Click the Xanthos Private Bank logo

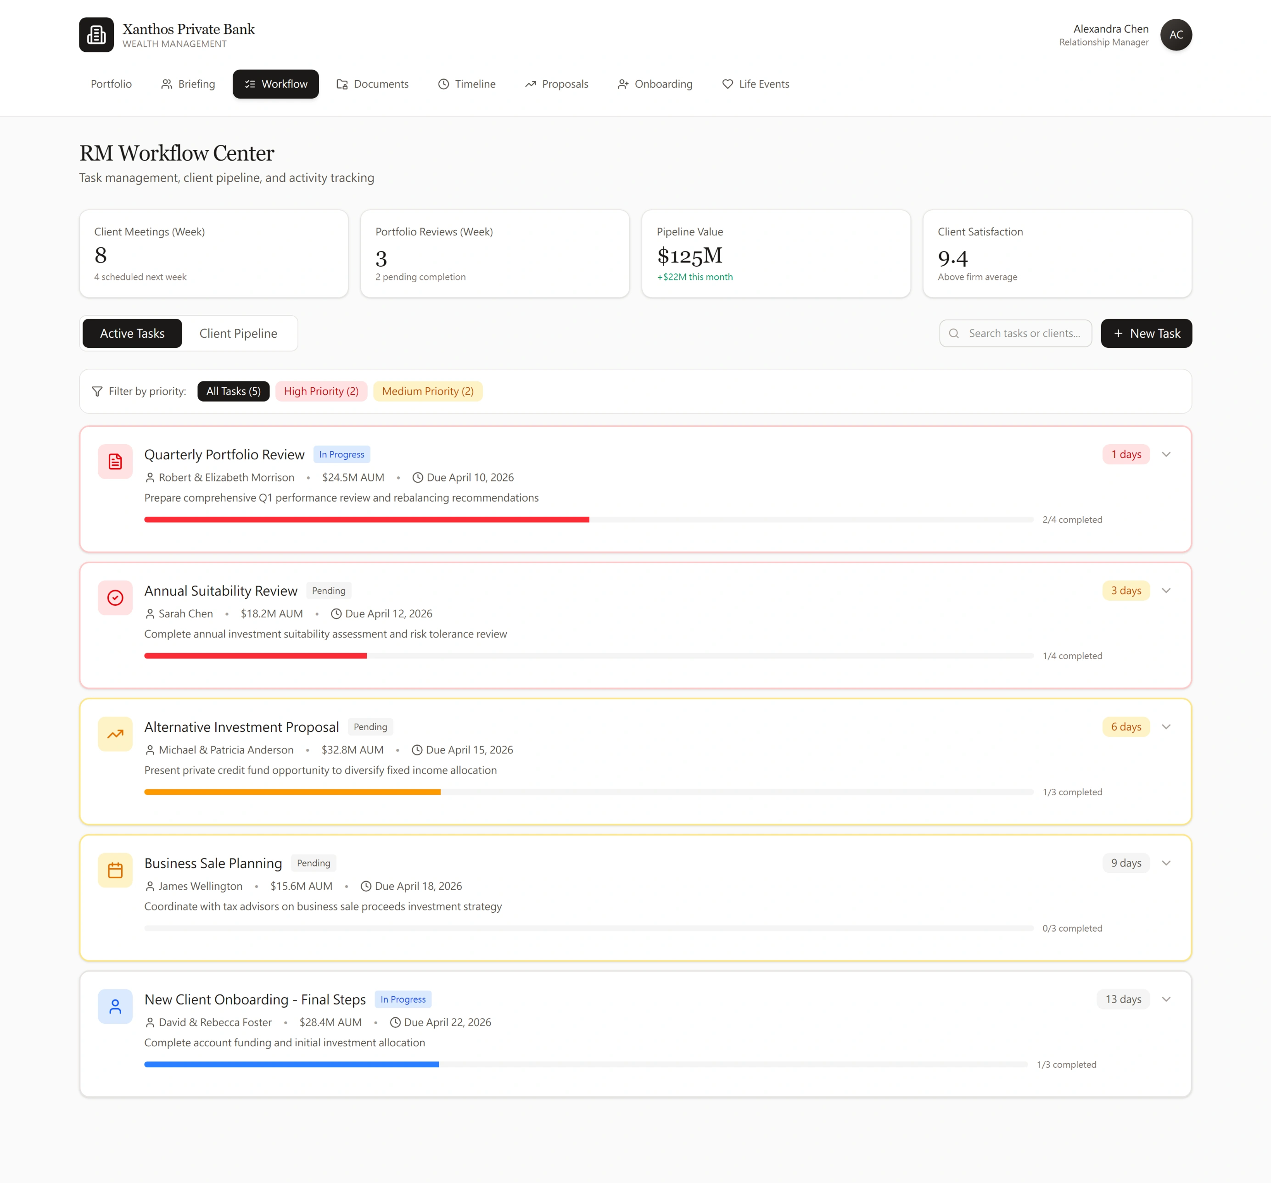[96, 34]
